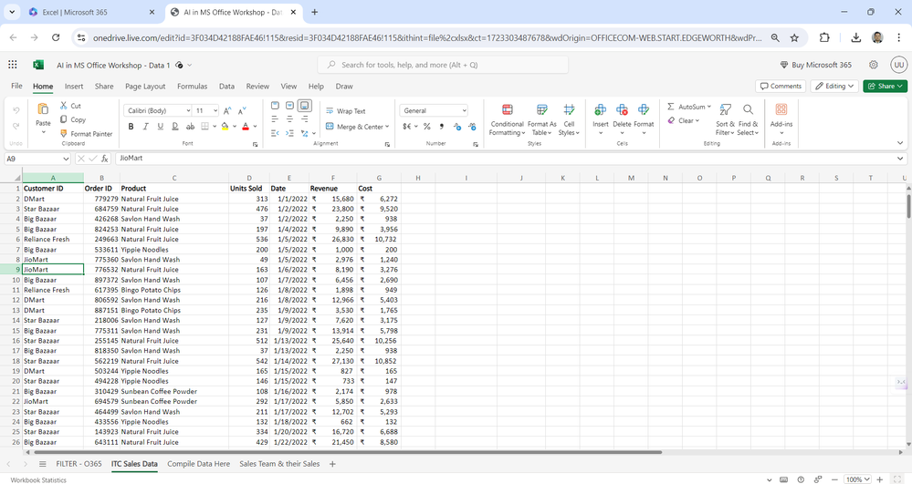Open the File menu
This screenshot has width=912, height=484.
tap(16, 86)
